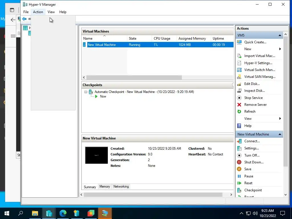This screenshot has height=219, width=292.
Task: Click the green Now arrow icon
Action: pyautogui.click(x=96, y=96)
